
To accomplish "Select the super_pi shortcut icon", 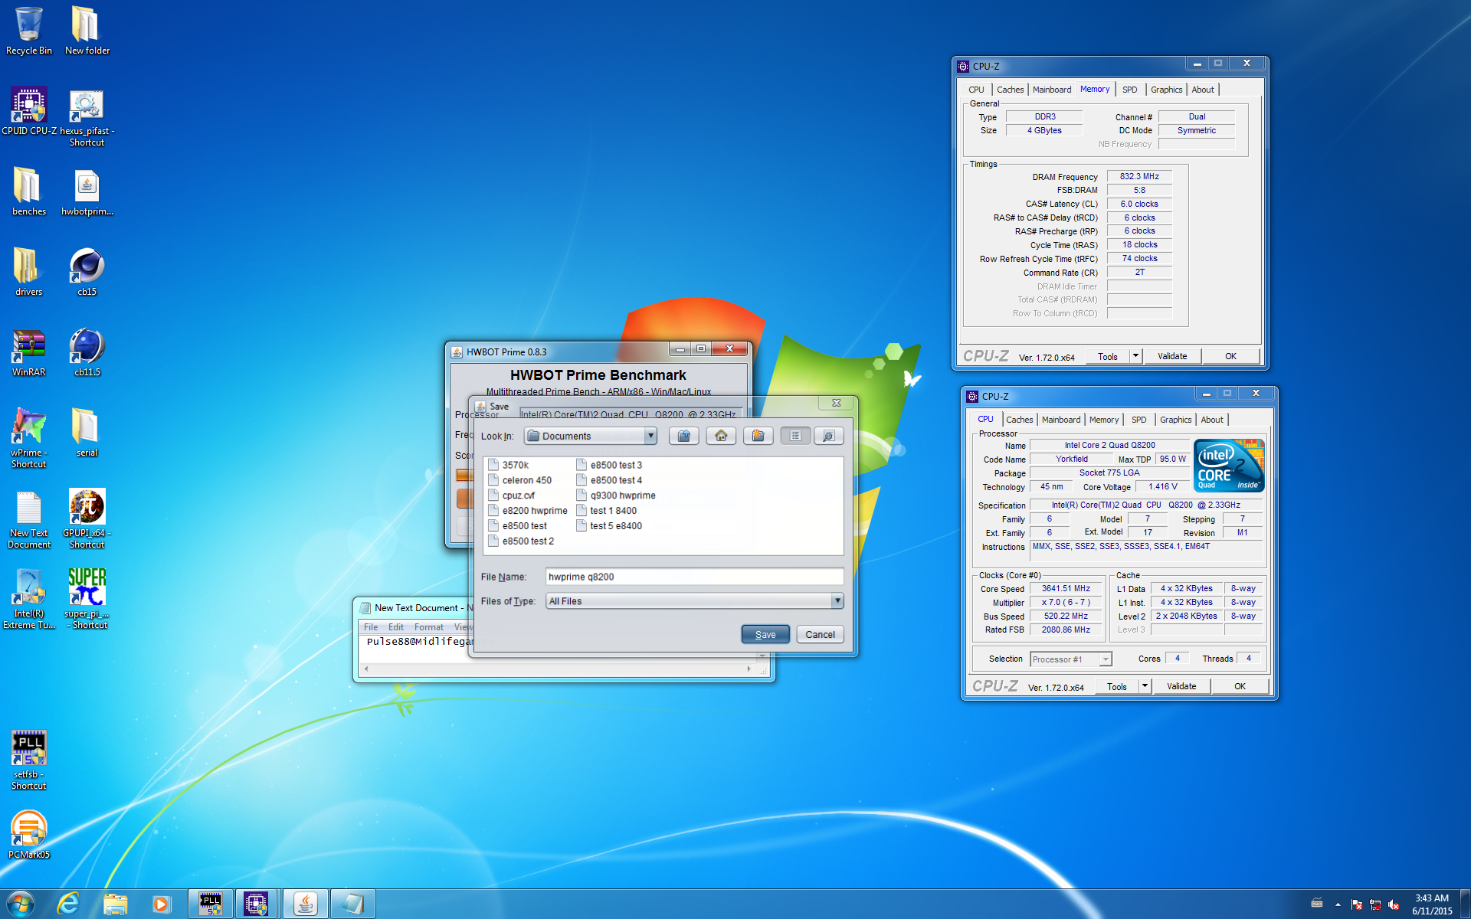I will point(87,599).
